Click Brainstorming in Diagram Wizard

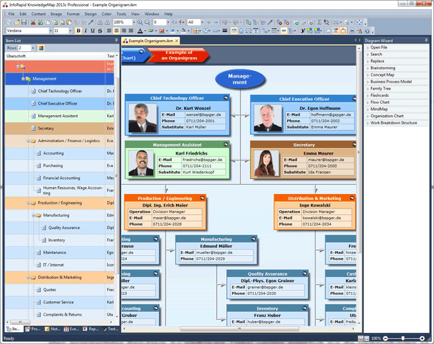point(383,68)
